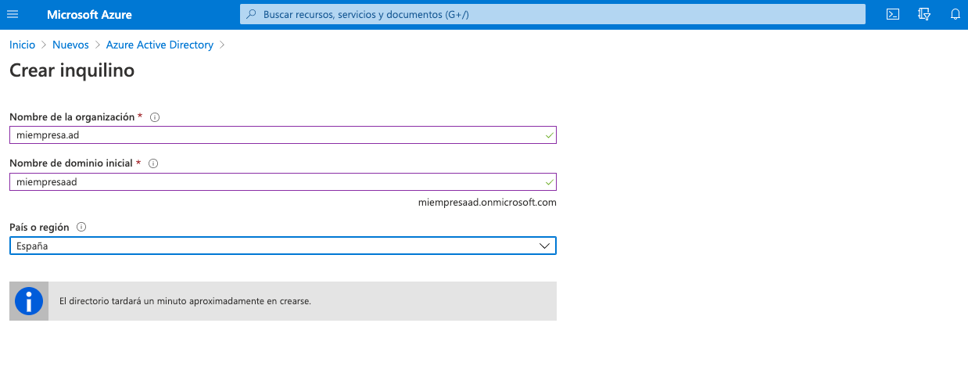Navigate to Nuevos in the breadcrumb
968x366 pixels.
70,45
